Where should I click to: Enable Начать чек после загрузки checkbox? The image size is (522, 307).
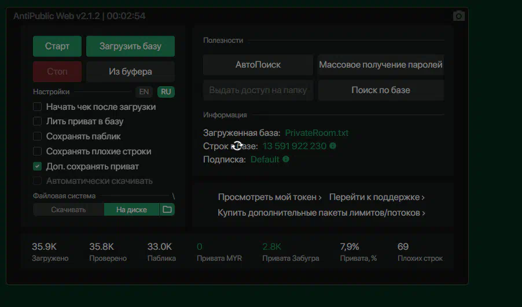37,107
